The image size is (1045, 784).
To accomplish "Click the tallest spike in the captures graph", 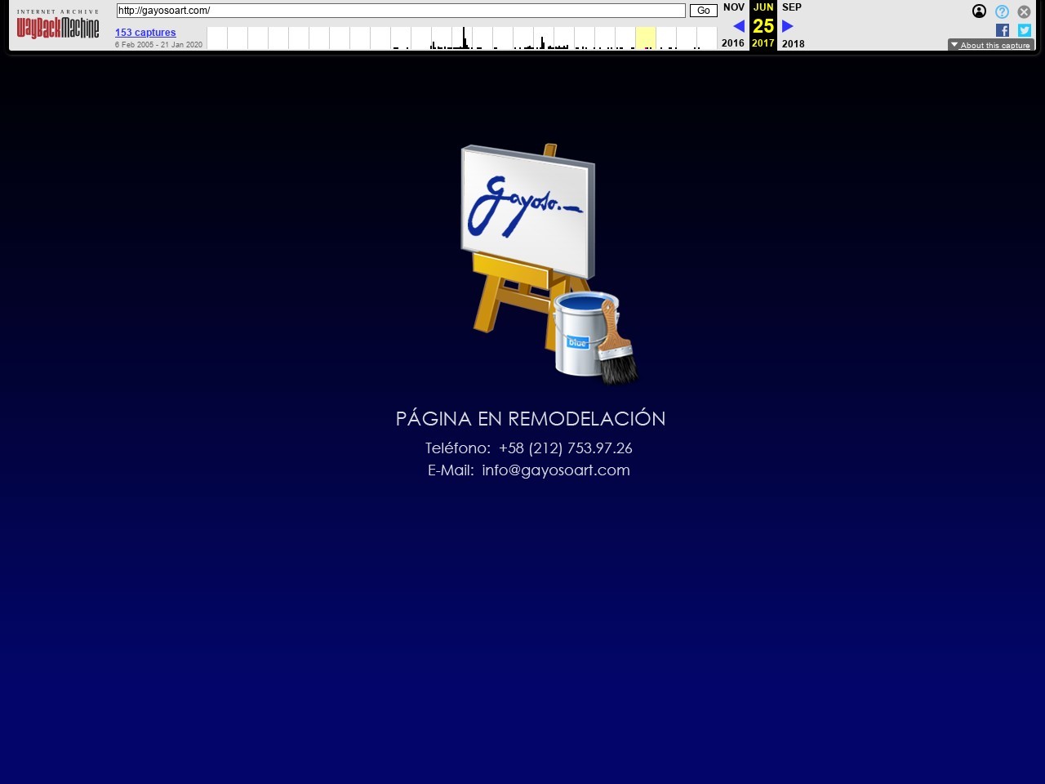I will (464, 38).
